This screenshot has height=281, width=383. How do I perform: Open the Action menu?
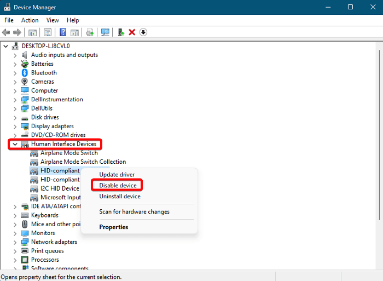pyautogui.click(x=30, y=20)
